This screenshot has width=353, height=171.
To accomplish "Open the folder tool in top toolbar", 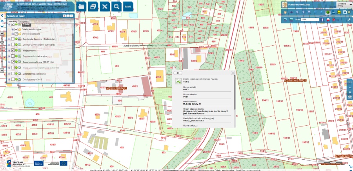I will point(81,7).
